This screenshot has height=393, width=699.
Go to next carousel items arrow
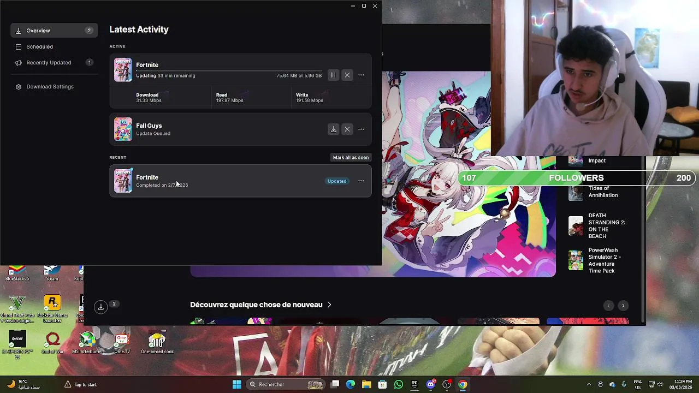click(x=623, y=306)
